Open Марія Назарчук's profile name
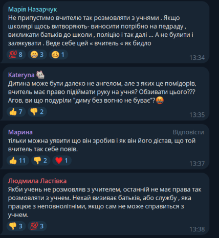Screen dimensions: 219x238 tap(32, 10)
